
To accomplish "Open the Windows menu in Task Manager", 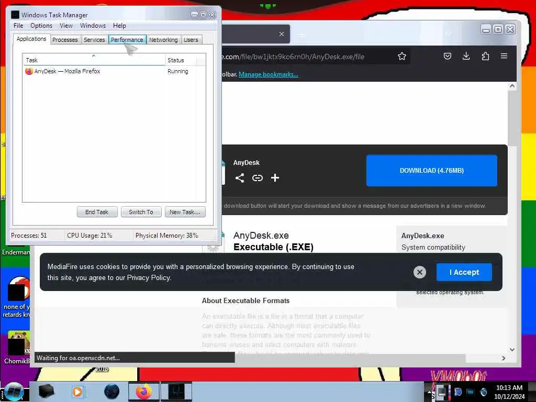I will [93, 26].
